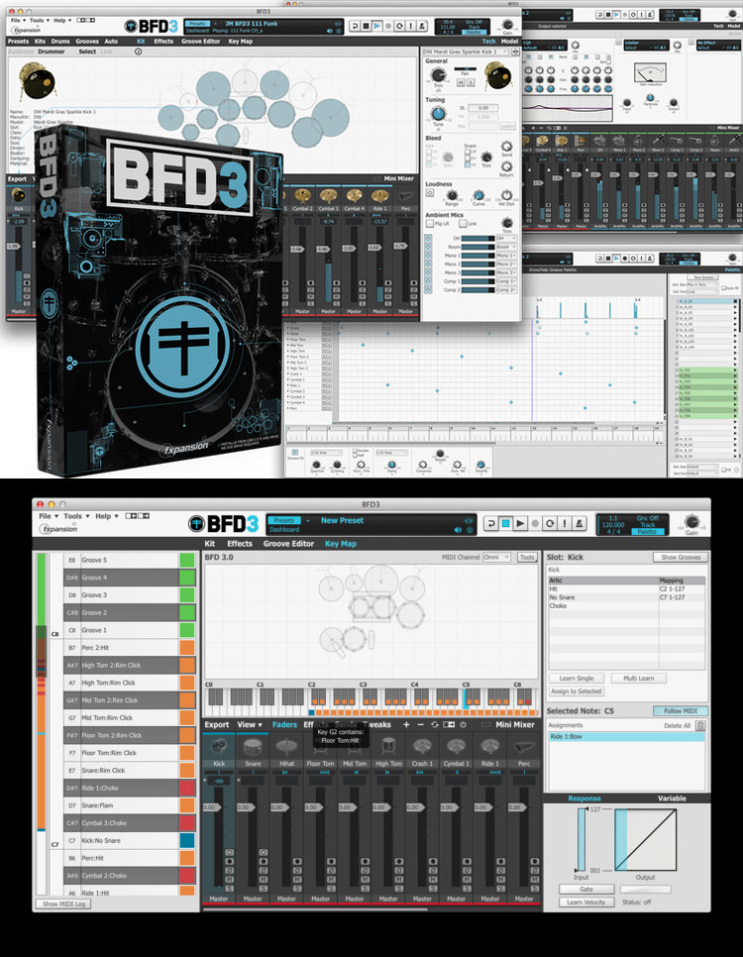Switch to the Kit tab in Key Map window
Image resolution: width=743 pixels, height=957 pixels.
coord(209,543)
